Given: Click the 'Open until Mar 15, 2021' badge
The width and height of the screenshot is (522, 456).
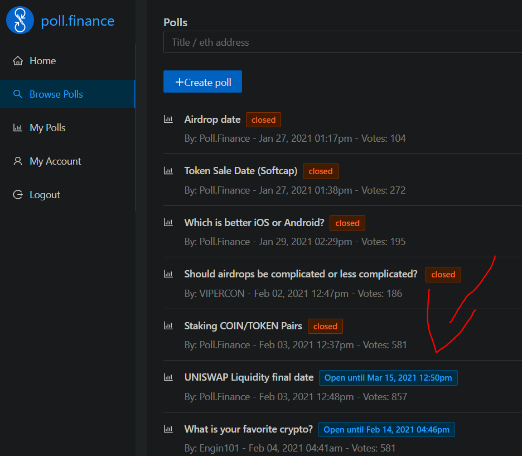Looking at the screenshot, I should click(x=388, y=378).
